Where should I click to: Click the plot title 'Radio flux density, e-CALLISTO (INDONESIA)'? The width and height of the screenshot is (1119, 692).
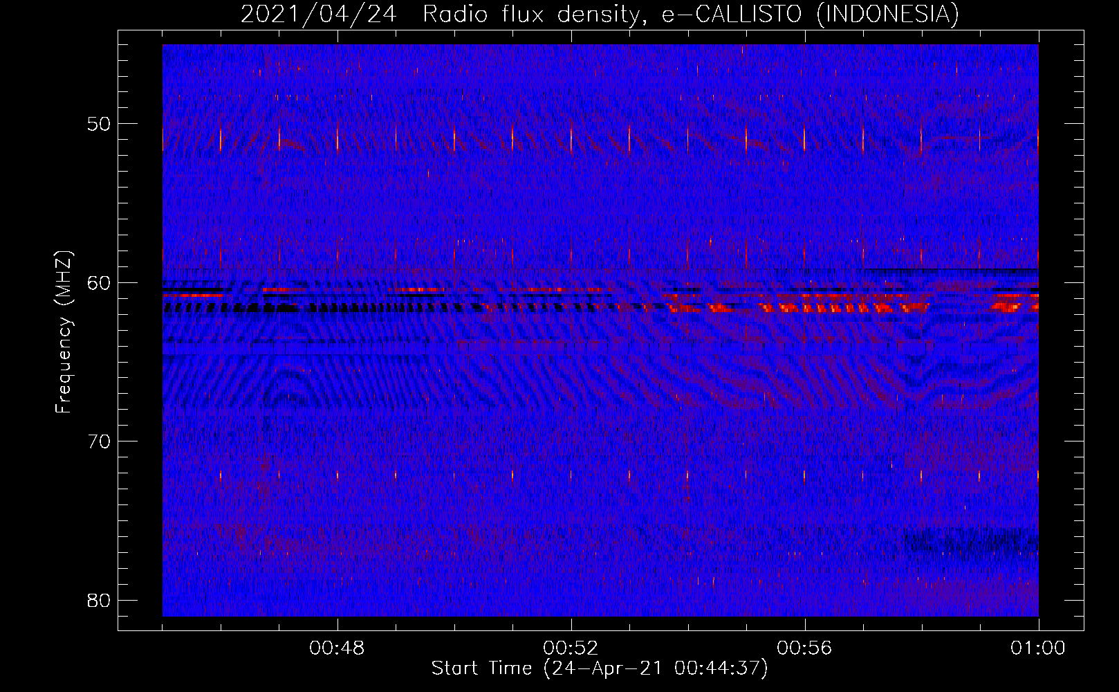(x=690, y=14)
